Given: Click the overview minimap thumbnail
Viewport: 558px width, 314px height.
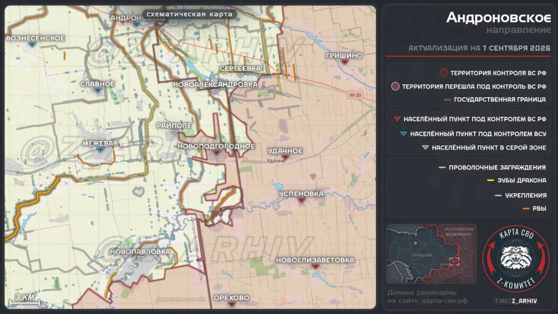Looking at the screenshot, I should [x=432, y=254].
